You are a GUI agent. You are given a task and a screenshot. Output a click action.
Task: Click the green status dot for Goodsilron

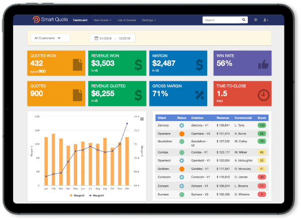coord(182,142)
